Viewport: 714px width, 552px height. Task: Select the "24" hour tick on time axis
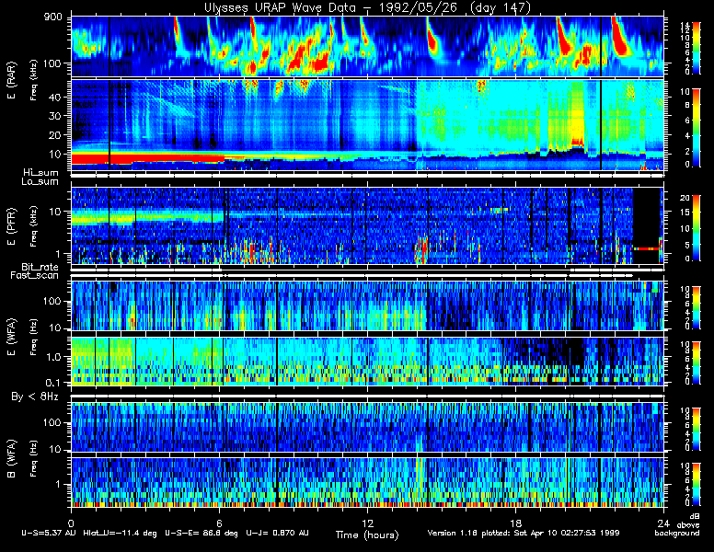click(x=663, y=523)
